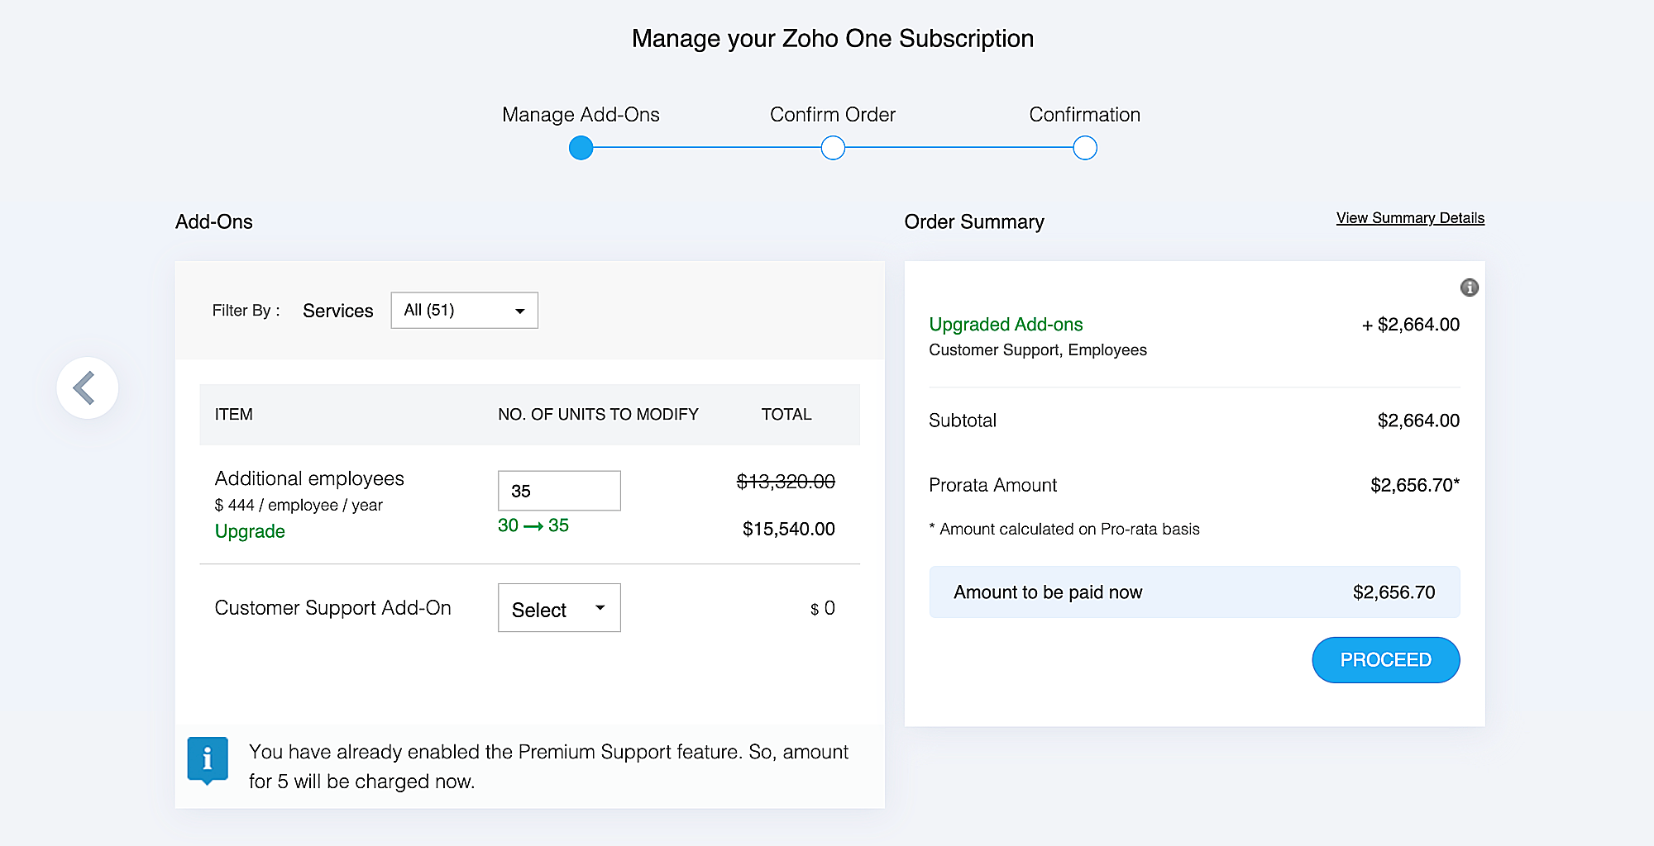Click the Customer Support Add-On item name
This screenshot has height=846, width=1654.
[332, 608]
